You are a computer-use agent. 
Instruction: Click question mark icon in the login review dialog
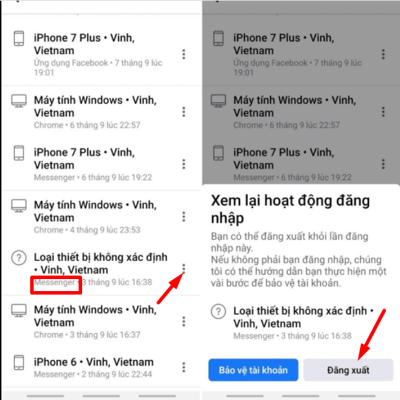click(x=218, y=311)
